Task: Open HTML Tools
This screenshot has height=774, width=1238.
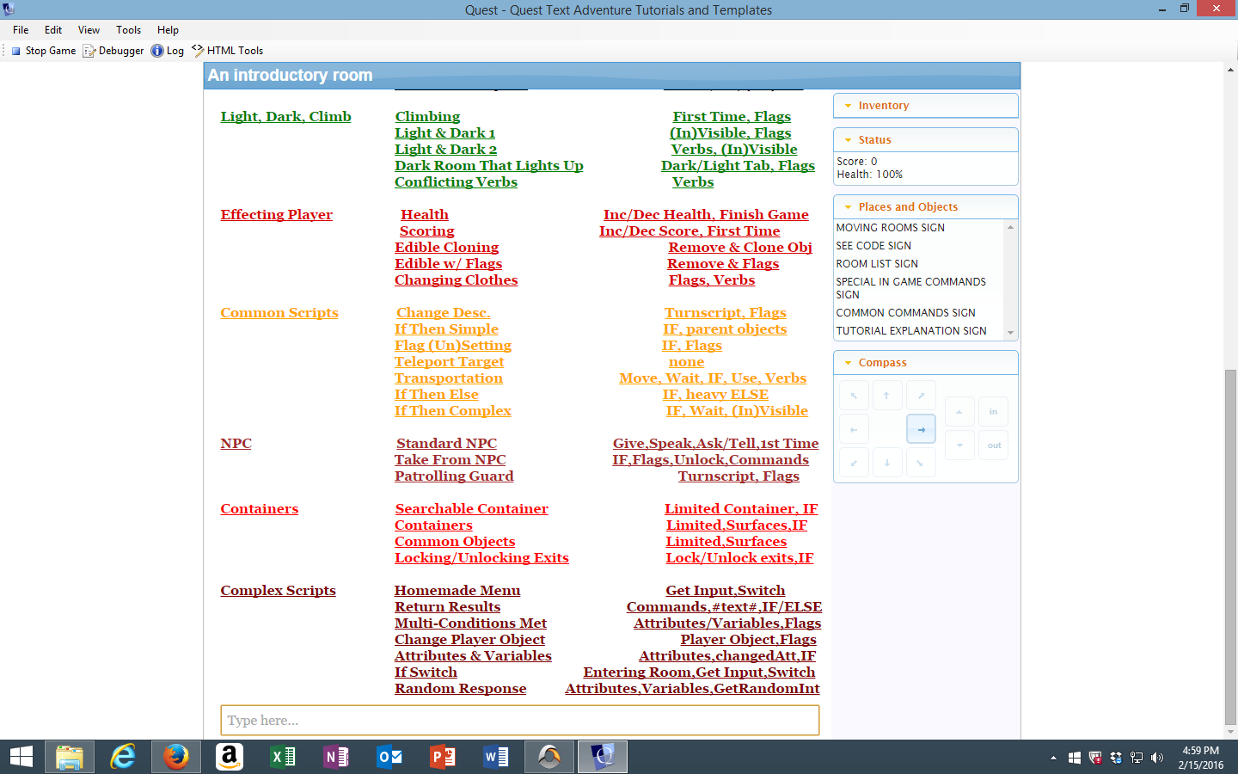Action: (x=227, y=51)
